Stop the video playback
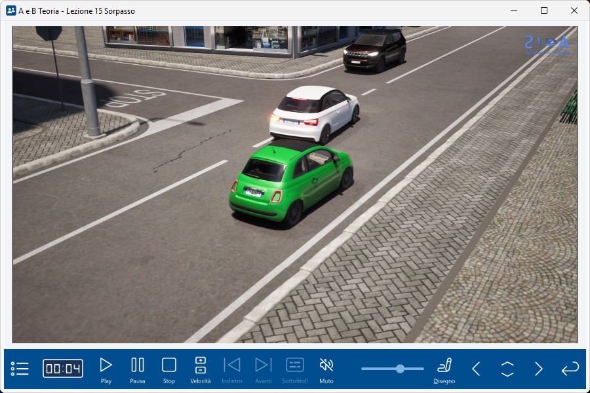This screenshot has width=590, height=393. 169,369
